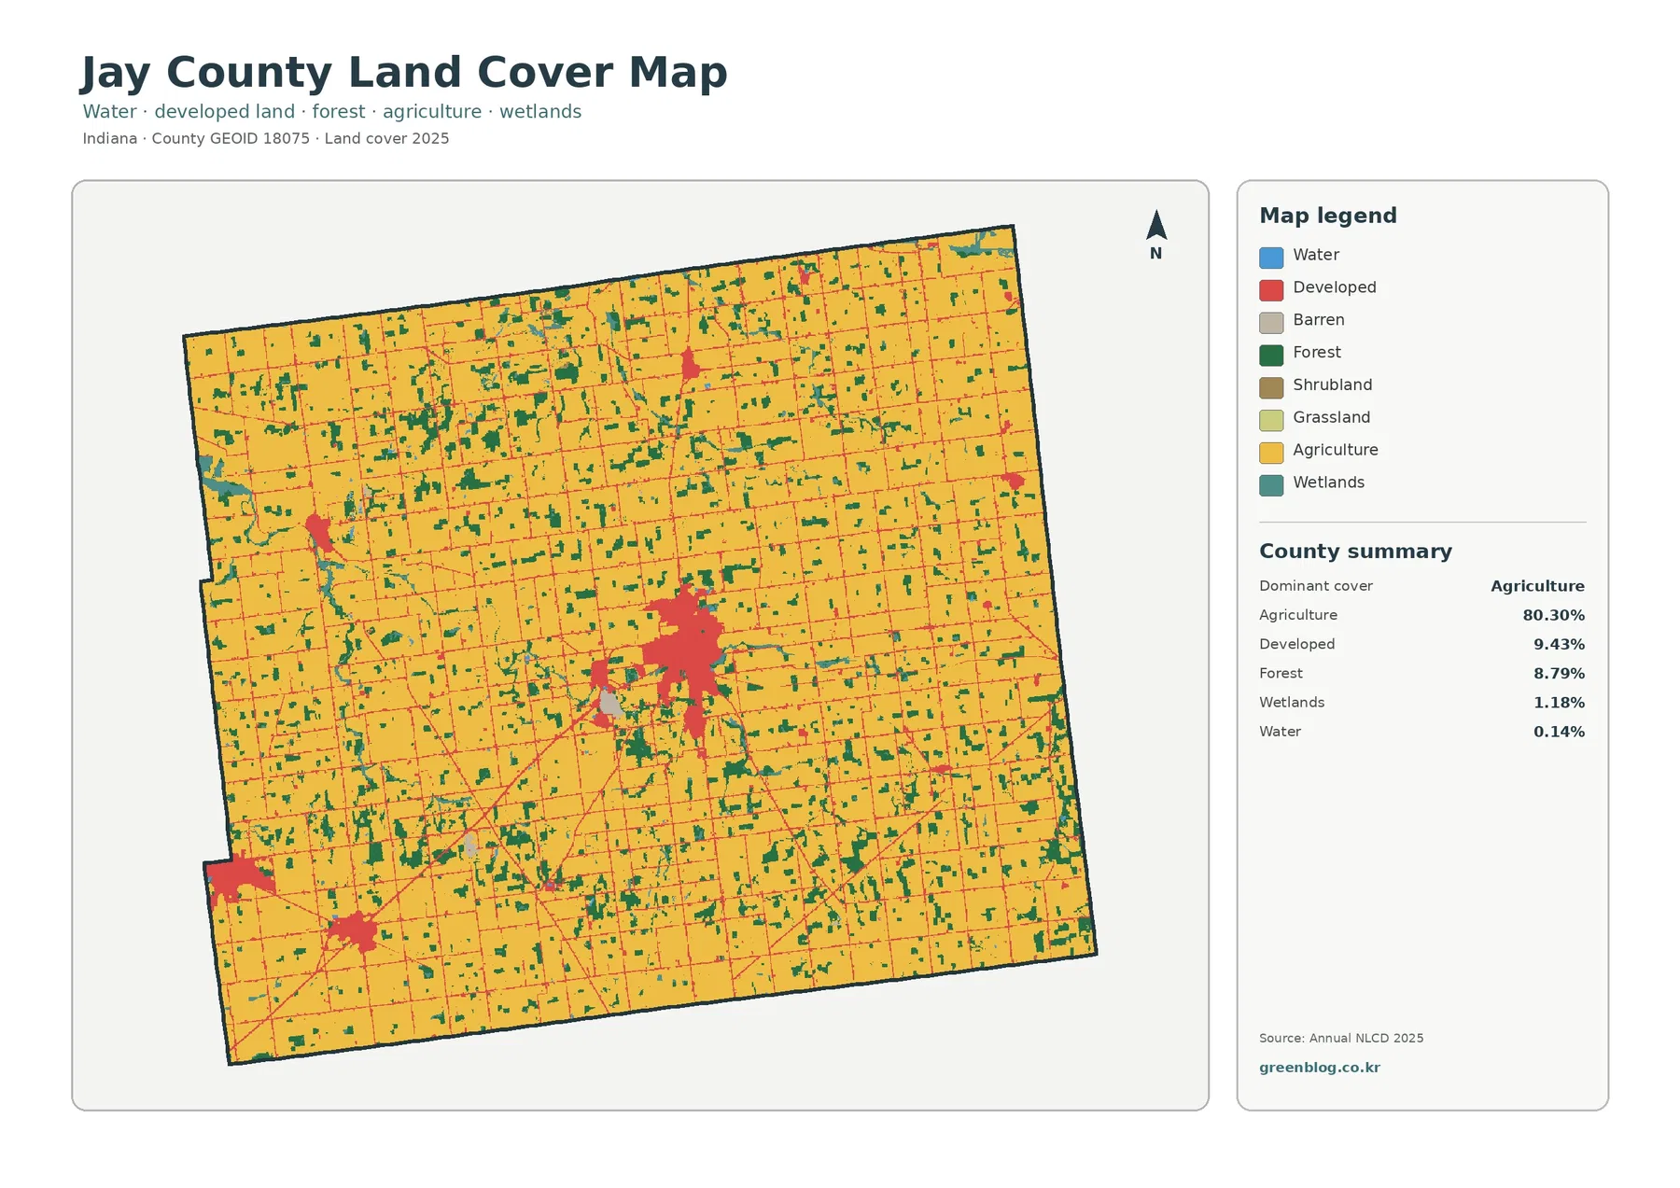Click the Agriculture yellow legend swatch
1680x1188 pixels.
click(1271, 453)
